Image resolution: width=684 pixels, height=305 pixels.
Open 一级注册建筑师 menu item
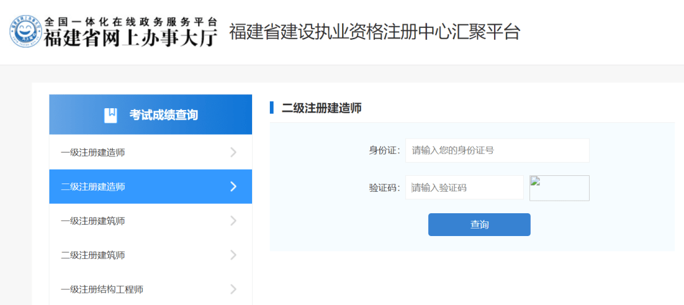click(151, 221)
